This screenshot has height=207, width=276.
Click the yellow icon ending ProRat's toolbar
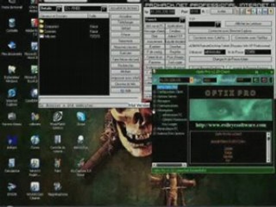click(x=271, y=11)
